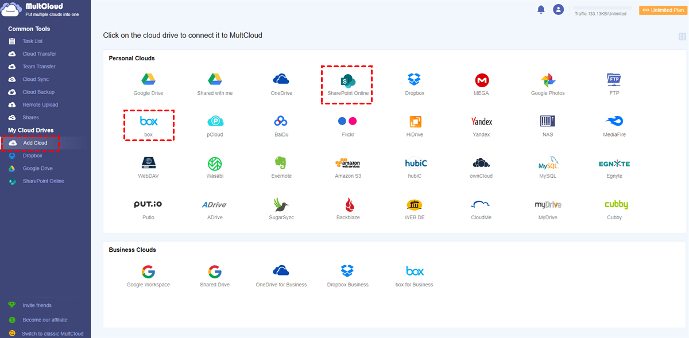Choose MySQL connection
689x338 pixels.
coord(548,167)
